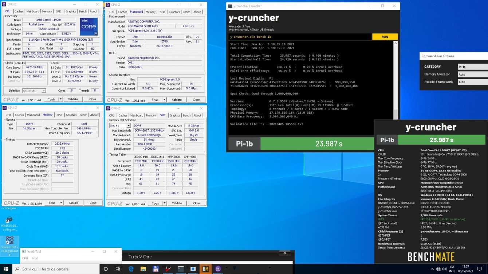Click the y-cruncher command line input field
Viewport: 488px width, 274px height.
300,37
